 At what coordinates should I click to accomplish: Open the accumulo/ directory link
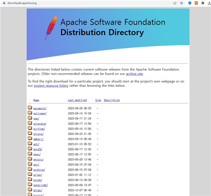40,108
